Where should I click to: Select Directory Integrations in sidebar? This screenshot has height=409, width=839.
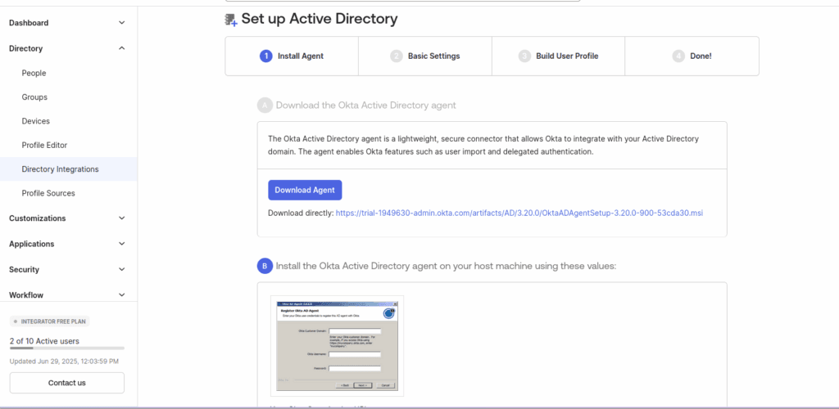69,169
